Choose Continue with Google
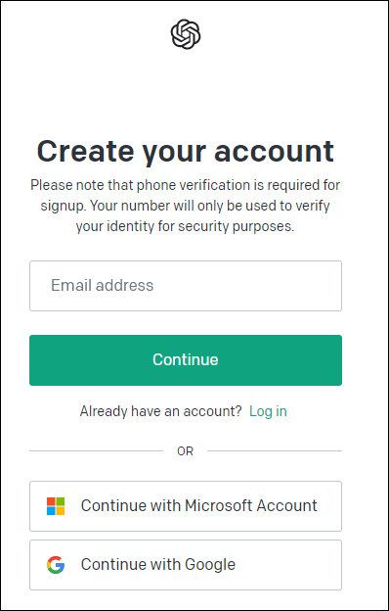 (x=186, y=565)
